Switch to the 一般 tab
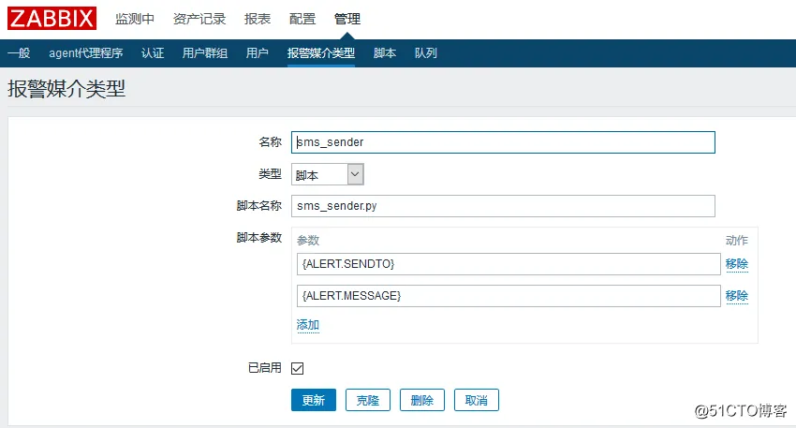 click(19, 52)
